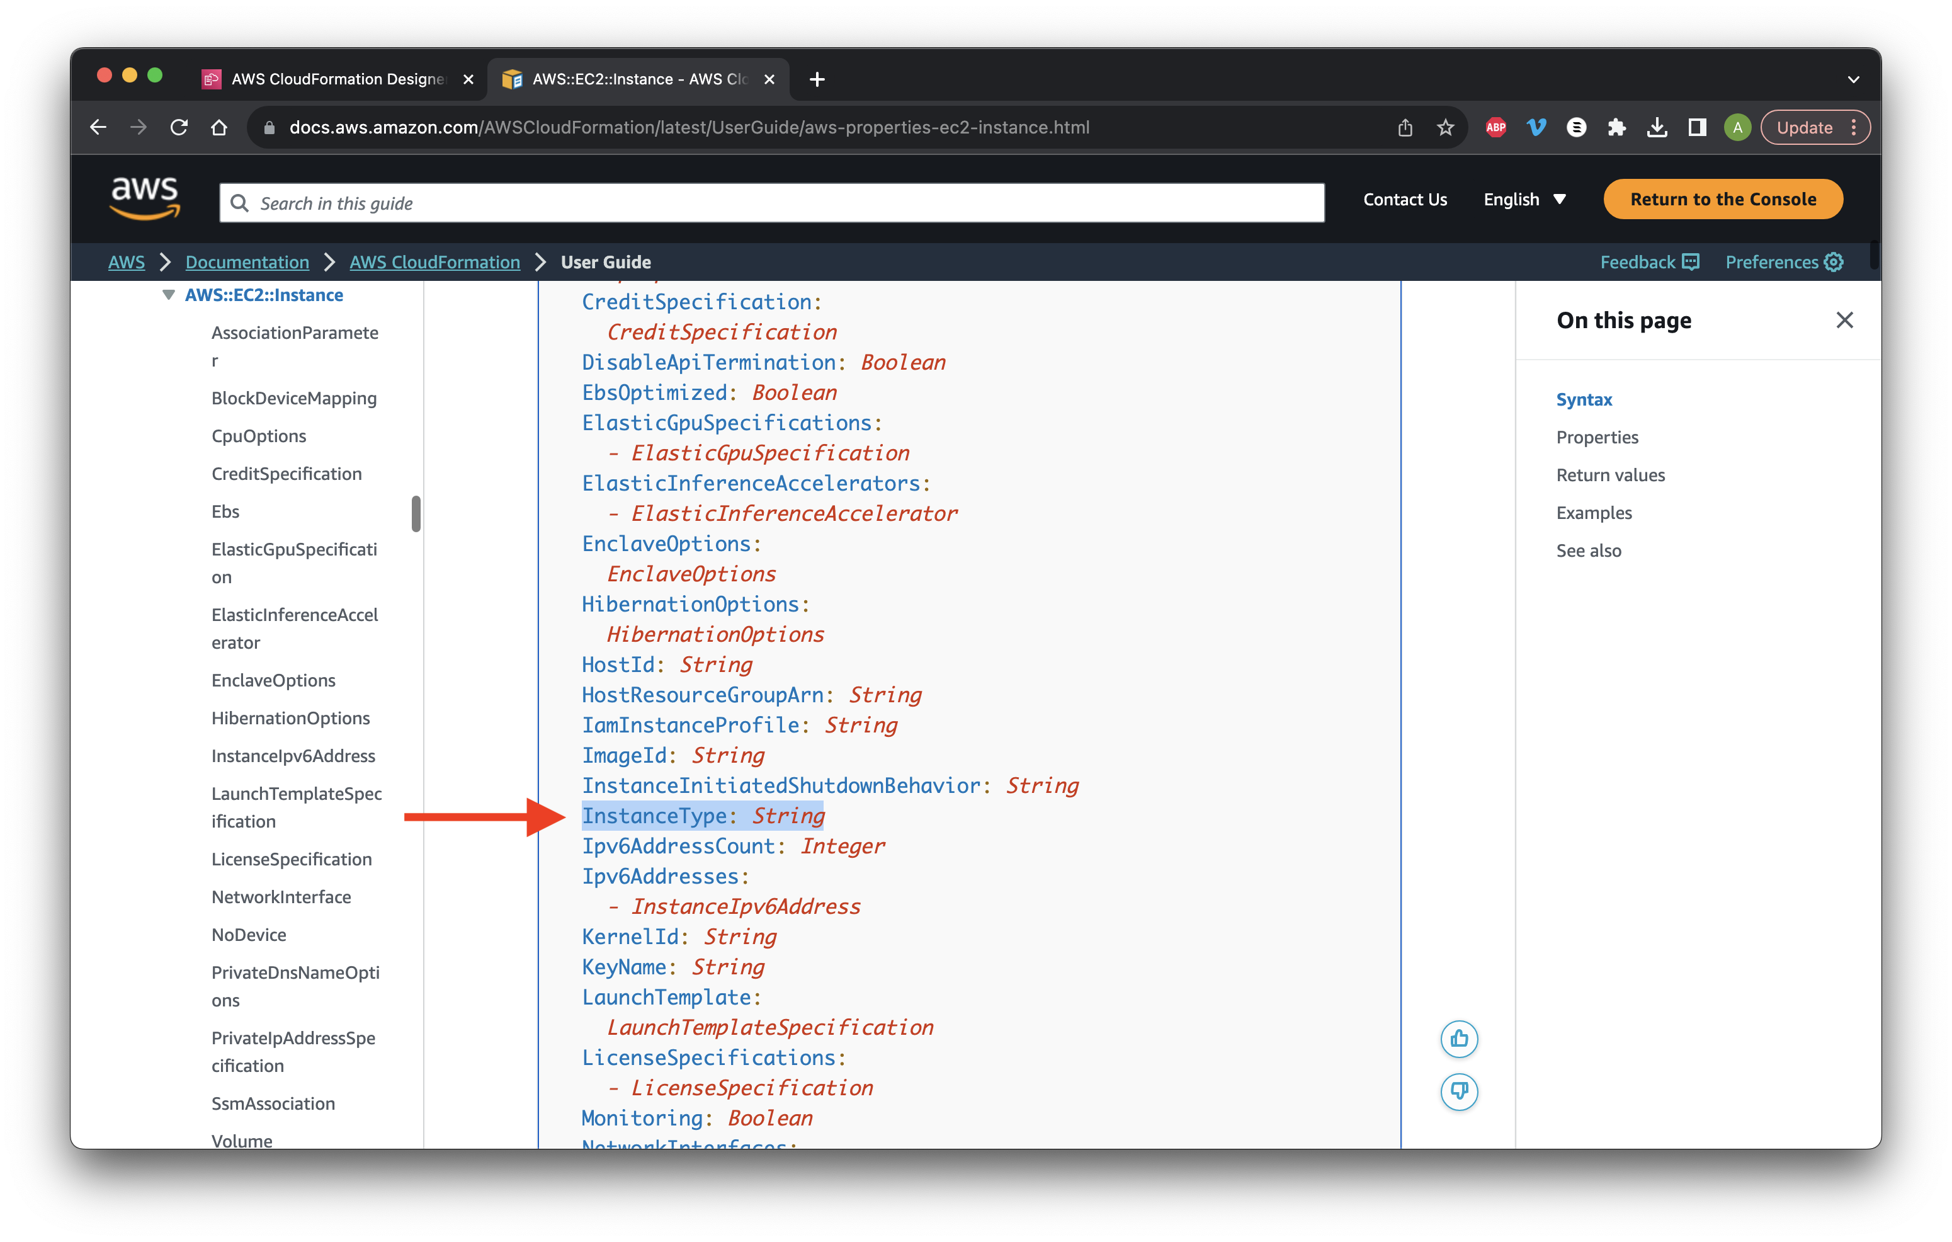The height and width of the screenshot is (1242, 1952).
Task: Open BlockDeviceMapping in sidebar
Action: pos(293,398)
